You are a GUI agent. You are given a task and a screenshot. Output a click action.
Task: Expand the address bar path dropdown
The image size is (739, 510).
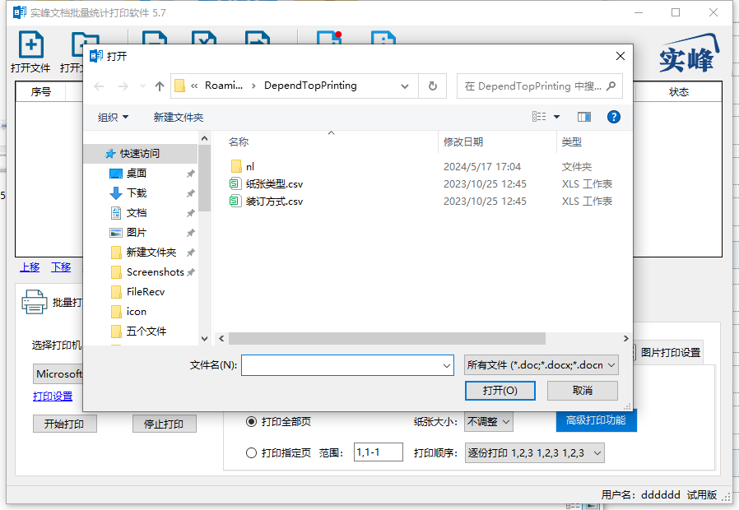coord(404,86)
